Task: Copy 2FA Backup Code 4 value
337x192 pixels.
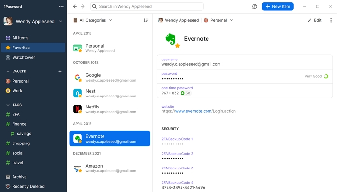Action: pyautogui.click(x=183, y=188)
